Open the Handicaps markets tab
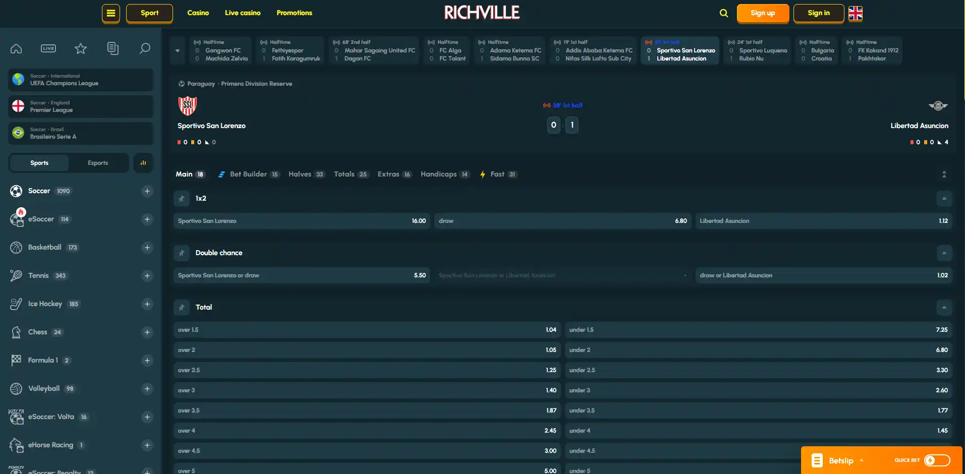 [x=445, y=174]
